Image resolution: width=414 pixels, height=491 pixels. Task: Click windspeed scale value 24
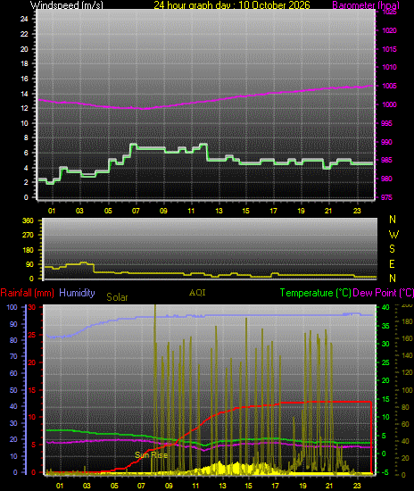(x=24, y=19)
